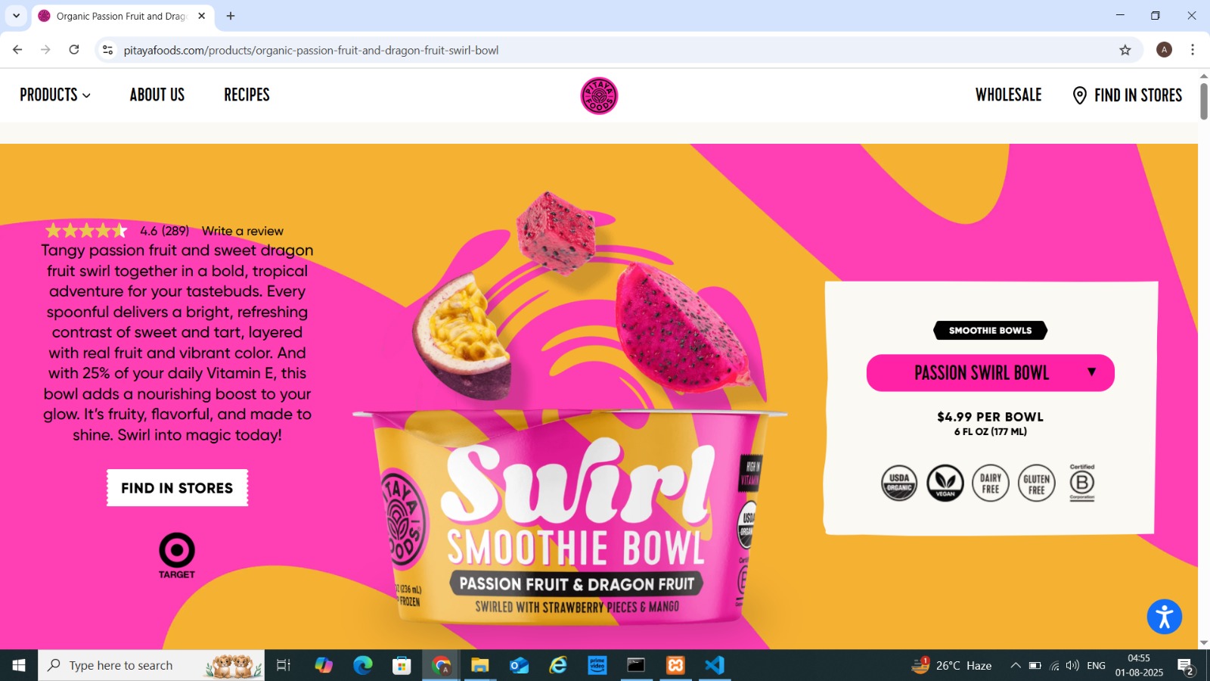The width and height of the screenshot is (1210, 681).
Task: Open the Write a review link
Action: 244,231
